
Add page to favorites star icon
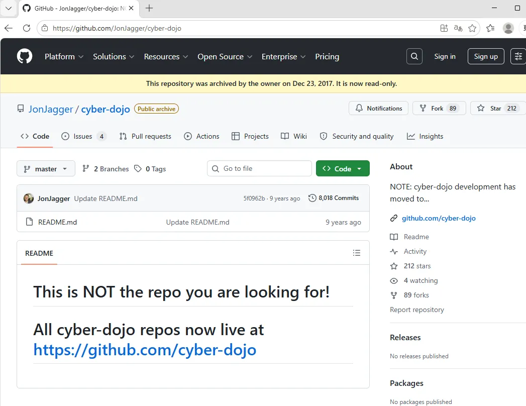coord(472,28)
